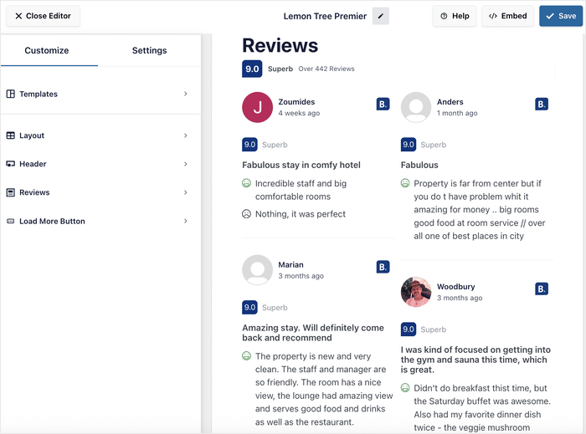Image resolution: width=586 pixels, height=434 pixels.
Task: Click the Templates panel icon
Action: (x=10, y=94)
